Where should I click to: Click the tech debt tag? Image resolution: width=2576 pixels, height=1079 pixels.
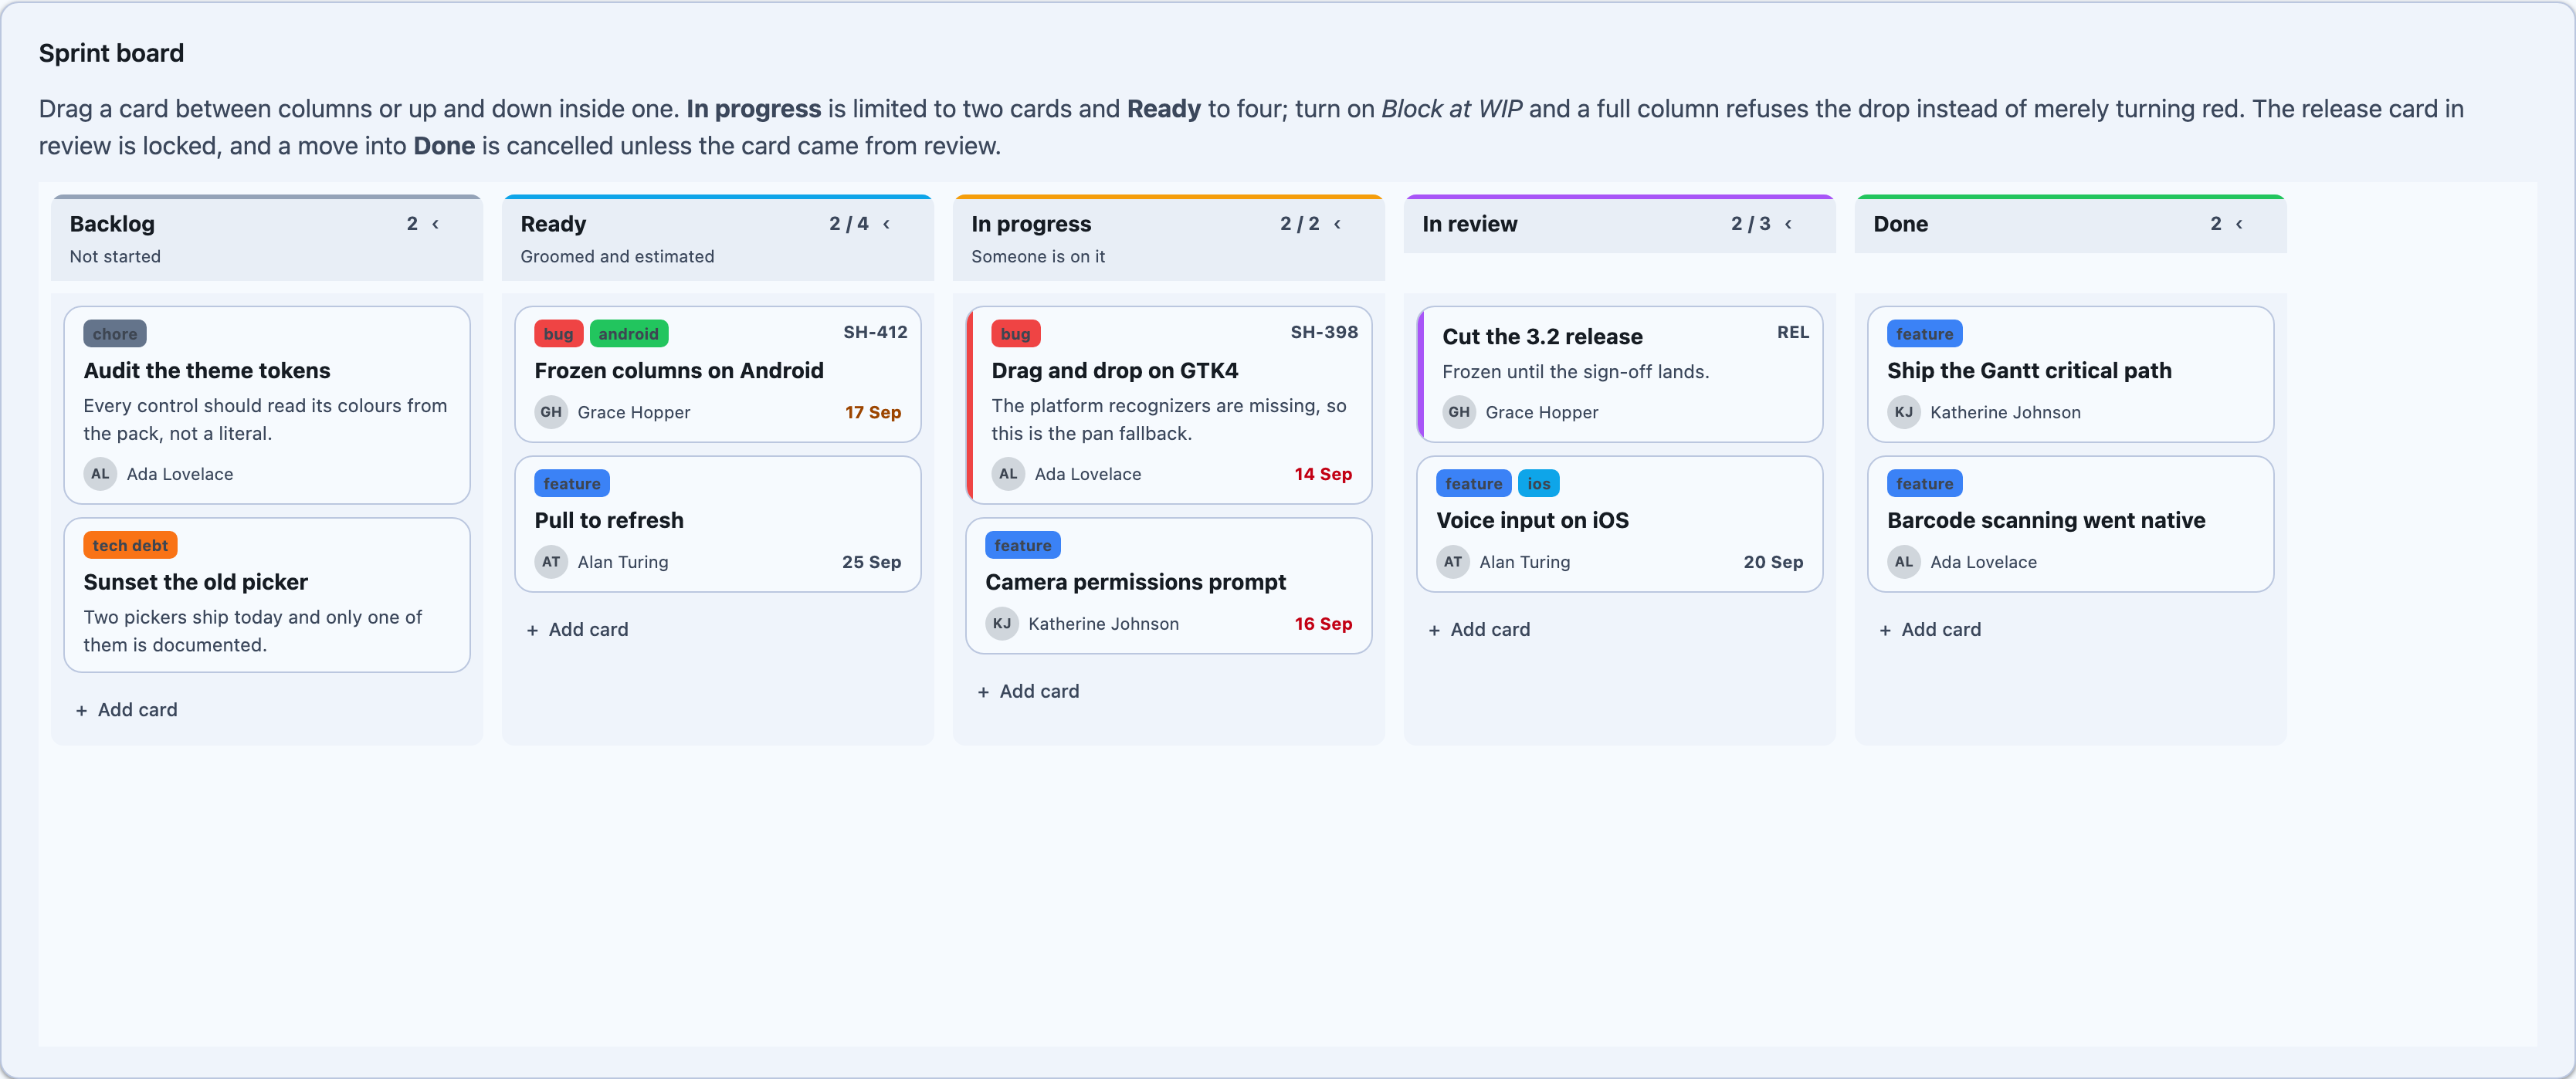click(130, 546)
